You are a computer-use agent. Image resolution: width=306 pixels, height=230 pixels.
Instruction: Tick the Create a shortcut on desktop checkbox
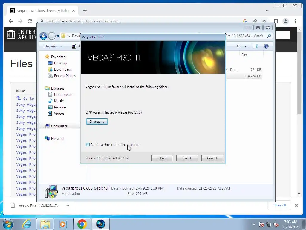coord(88,145)
